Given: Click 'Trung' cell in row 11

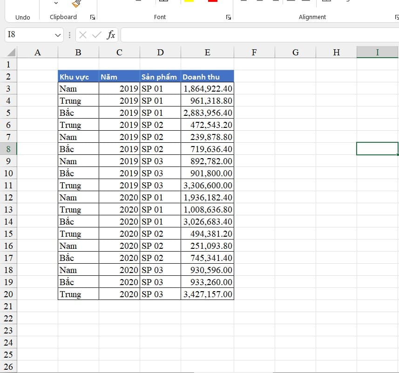Looking at the screenshot, I should [78, 185].
